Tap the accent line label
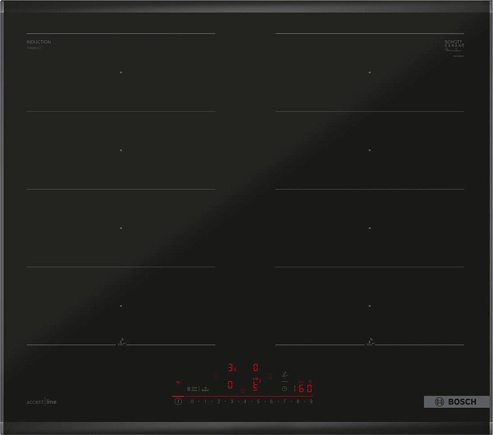This screenshot has height=435, width=493. (x=41, y=401)
